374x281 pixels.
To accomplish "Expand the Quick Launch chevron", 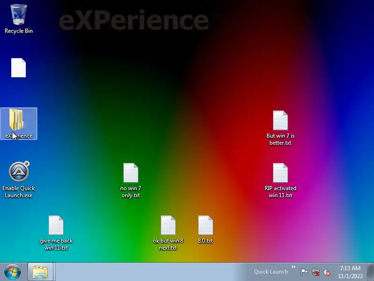I will point(294,266).
